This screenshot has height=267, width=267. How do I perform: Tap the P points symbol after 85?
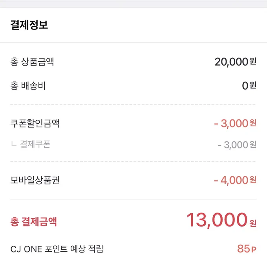click(254, 250)
